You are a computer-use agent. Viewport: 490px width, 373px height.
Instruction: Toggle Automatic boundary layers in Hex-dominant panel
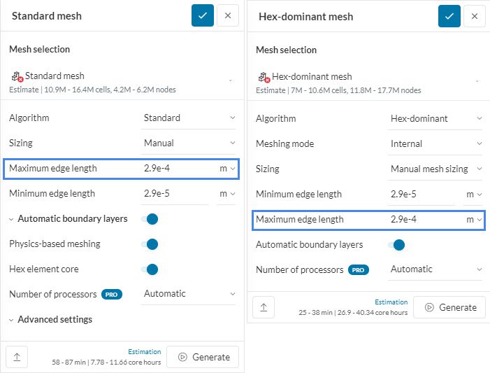point(397,245)
